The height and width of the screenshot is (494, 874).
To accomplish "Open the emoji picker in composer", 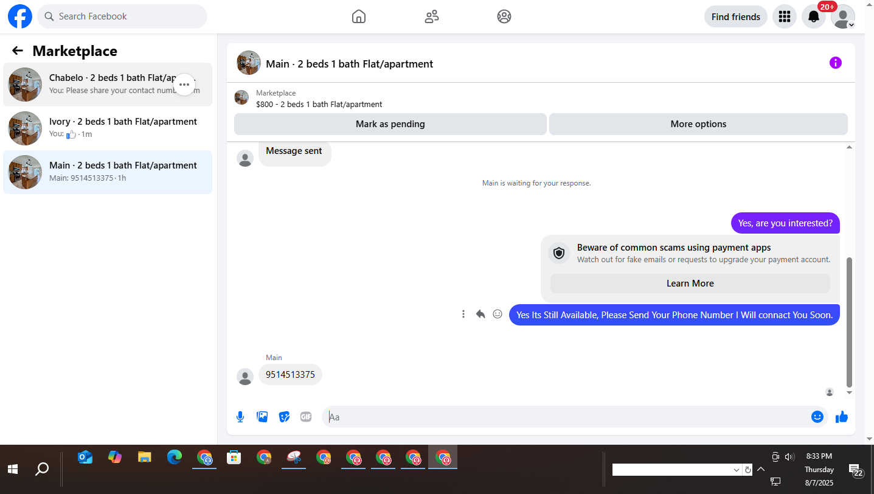I will [817, 417].
